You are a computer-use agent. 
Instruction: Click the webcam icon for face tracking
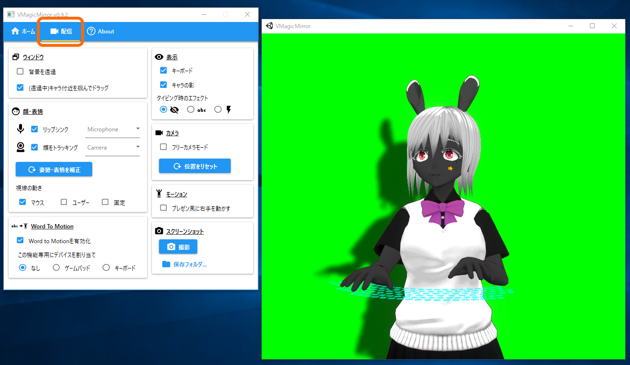(21, 147)
